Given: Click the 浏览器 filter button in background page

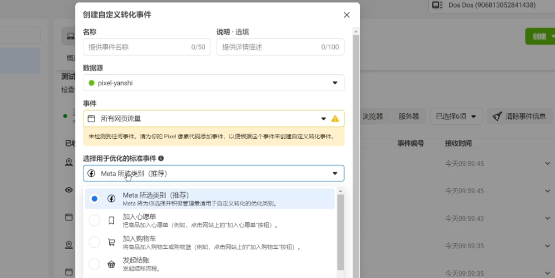Looking at the screenshot, I should tap(372, 116).
